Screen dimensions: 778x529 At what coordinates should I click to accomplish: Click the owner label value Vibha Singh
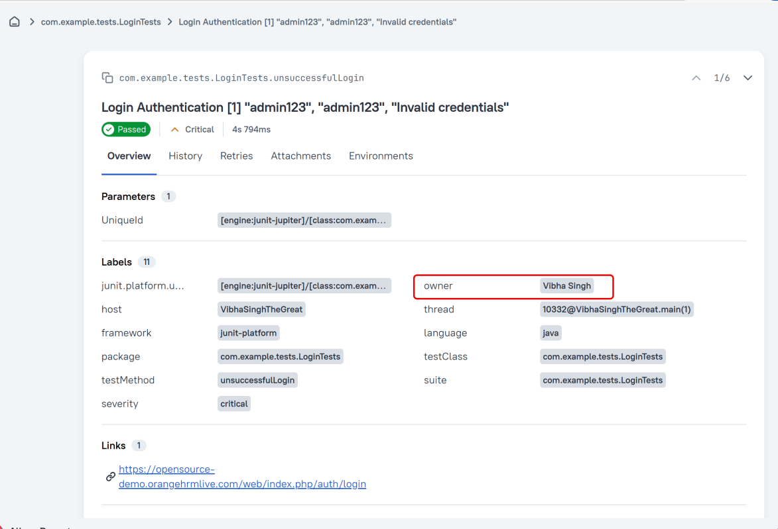[x=566, y=286]
